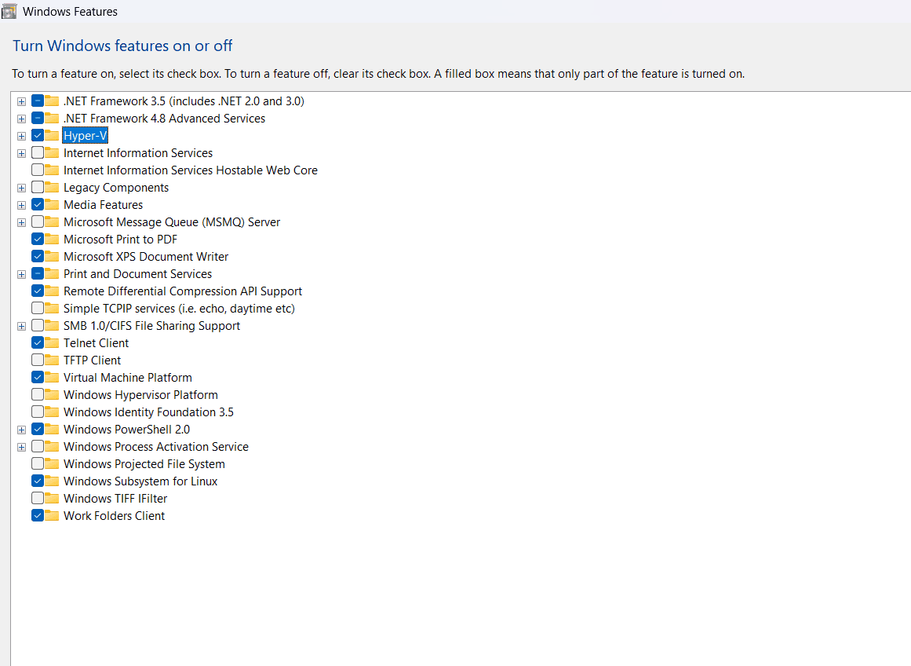This screenshot has width=911, height=666.
Task: Expand the Media Features node
Action: [x=21, y=205]
